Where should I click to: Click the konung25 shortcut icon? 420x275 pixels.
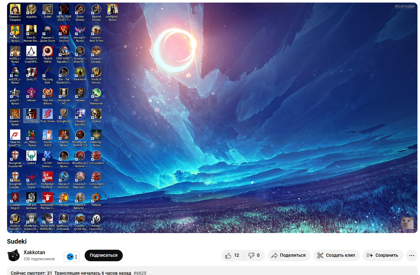point(80,34)
